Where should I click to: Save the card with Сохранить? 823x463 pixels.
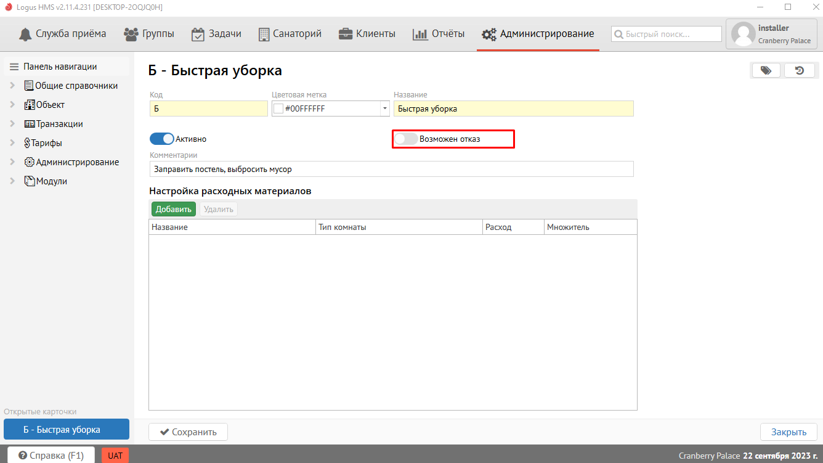point(188,432)
